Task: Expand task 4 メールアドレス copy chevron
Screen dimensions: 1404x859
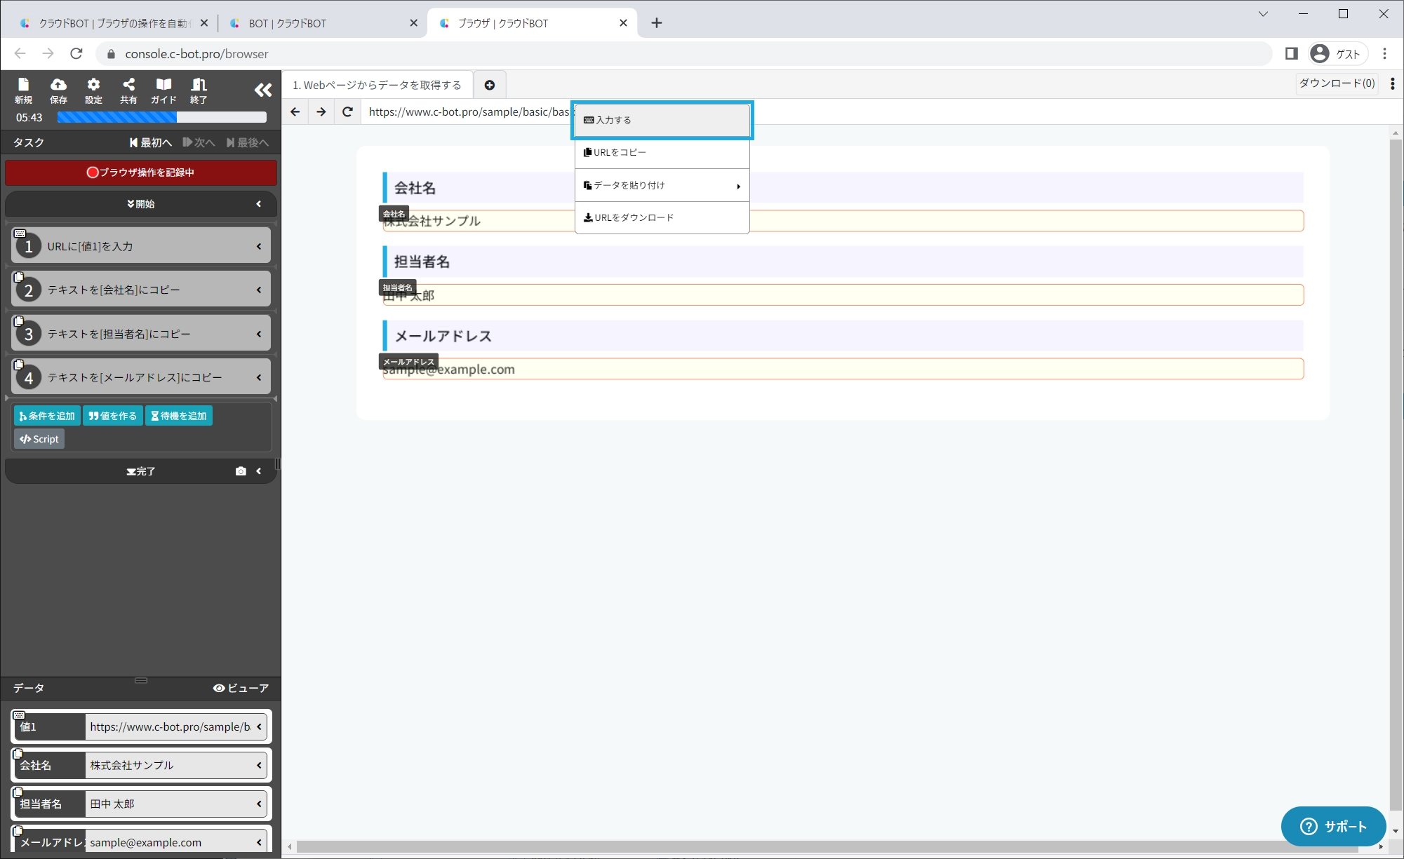Action: point(259,377)
